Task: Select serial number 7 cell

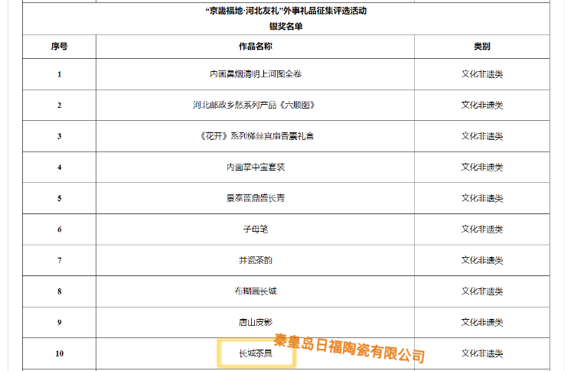Action: (x=59, y=261)
